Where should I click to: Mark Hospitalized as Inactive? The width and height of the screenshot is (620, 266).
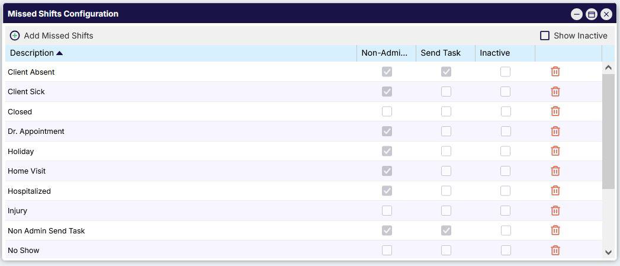point(505,190)
